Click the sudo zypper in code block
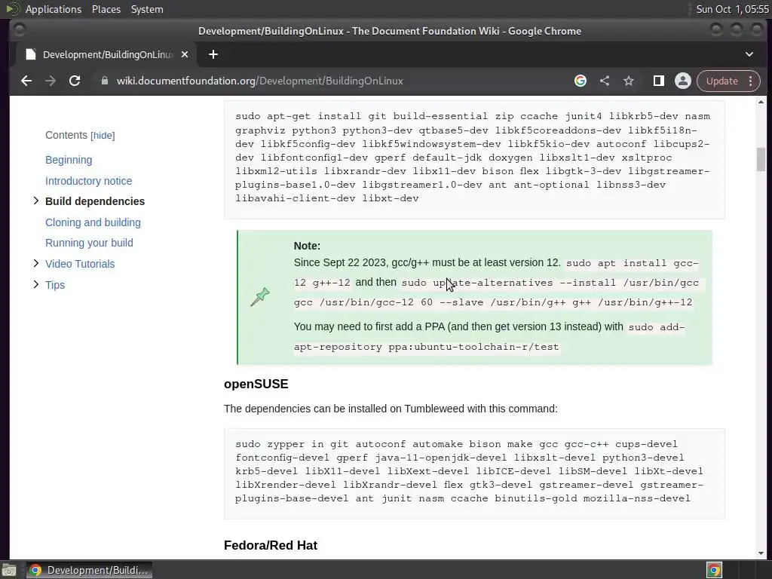Viewport: 772px width, 579px height. [474, 473]
